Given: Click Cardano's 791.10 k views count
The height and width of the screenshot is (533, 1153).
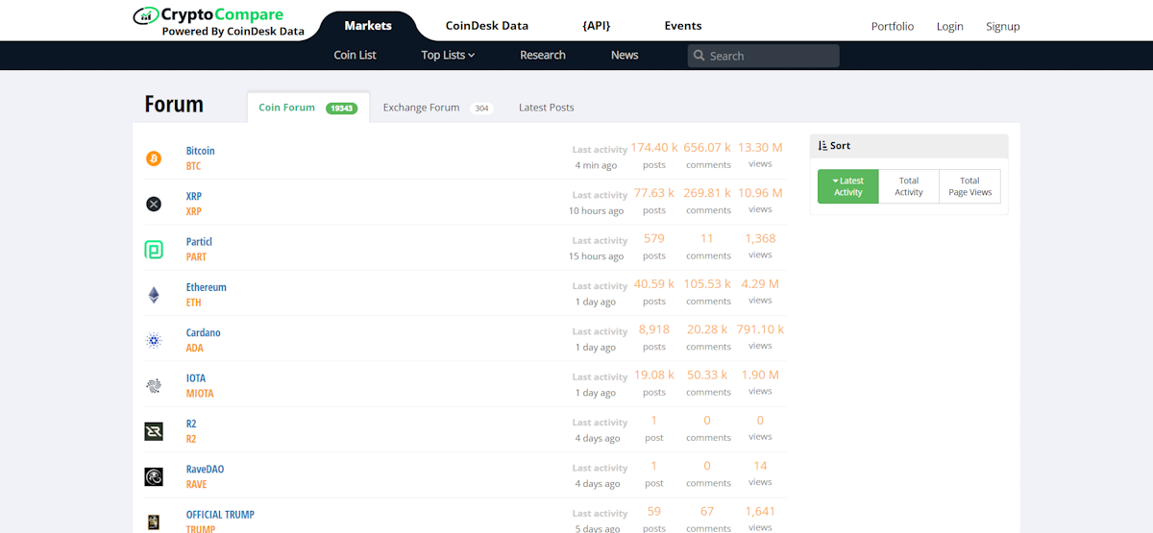Looking at the screenshot, I should (x=760, y=329).
